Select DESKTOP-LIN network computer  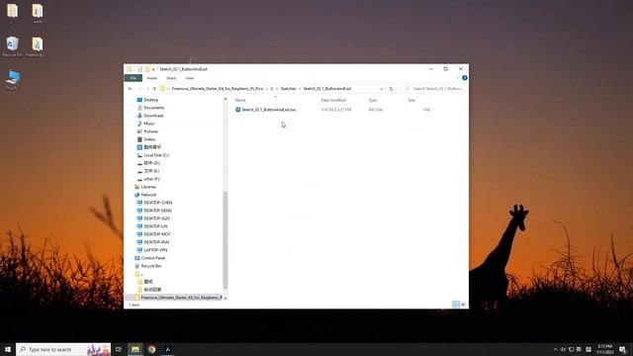[155, 226]
